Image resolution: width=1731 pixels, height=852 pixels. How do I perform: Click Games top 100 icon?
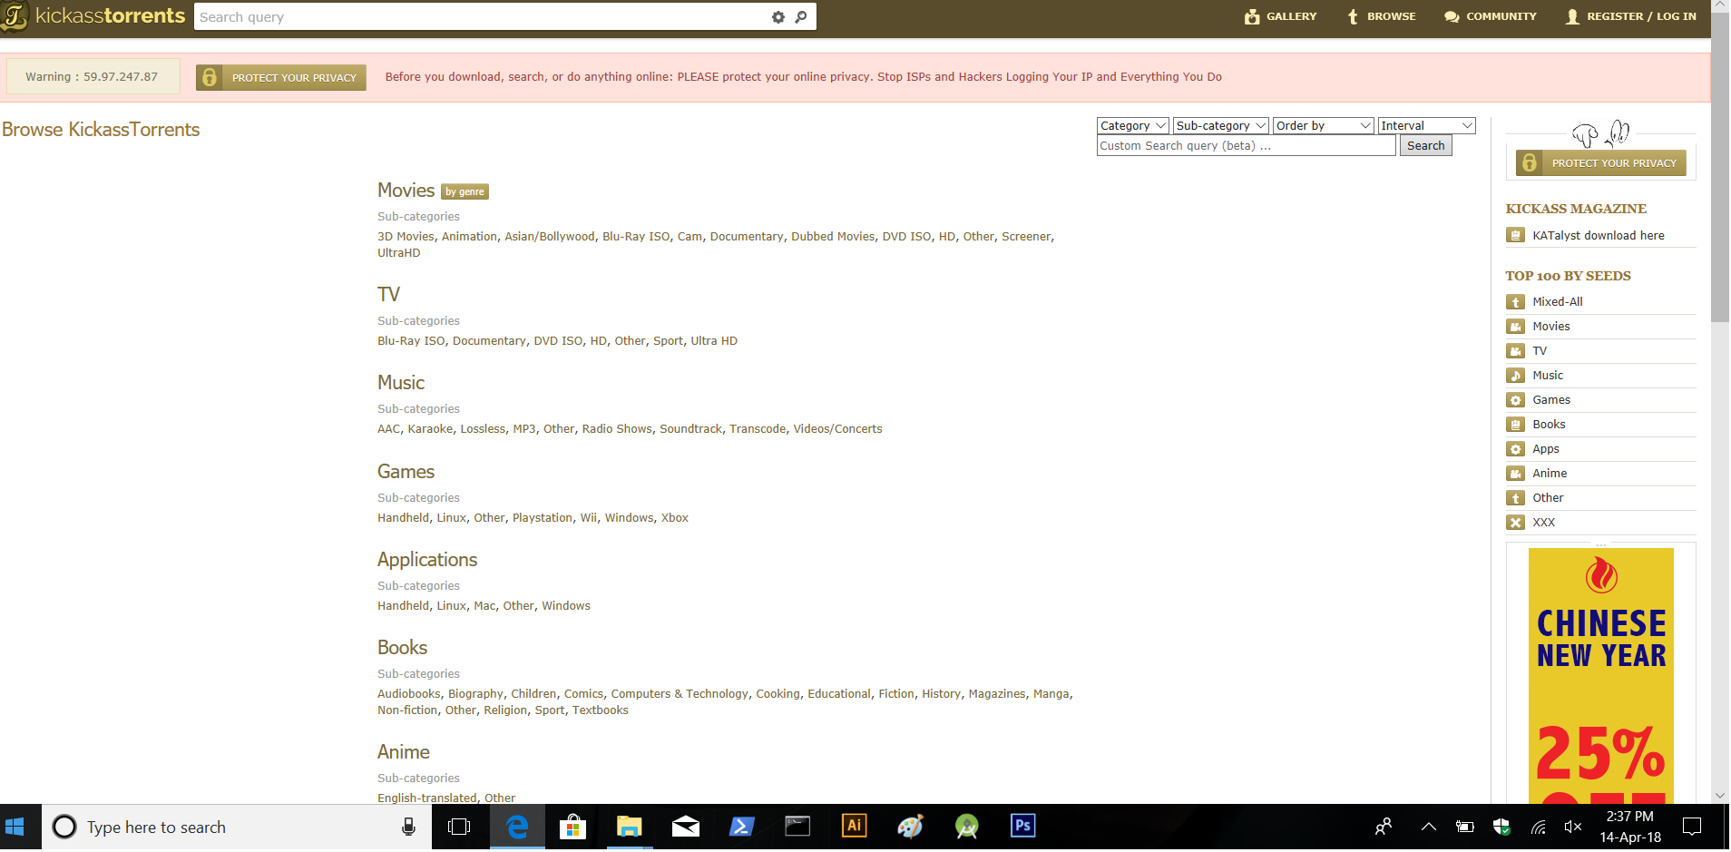point(1515,400)
